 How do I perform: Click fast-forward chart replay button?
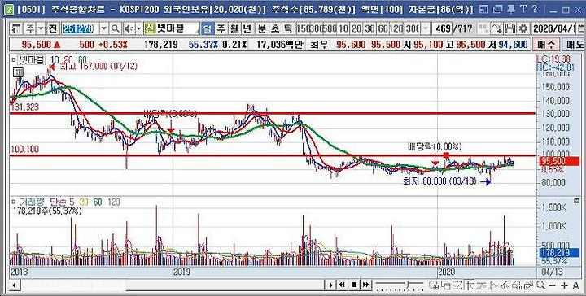pos(366,285)
